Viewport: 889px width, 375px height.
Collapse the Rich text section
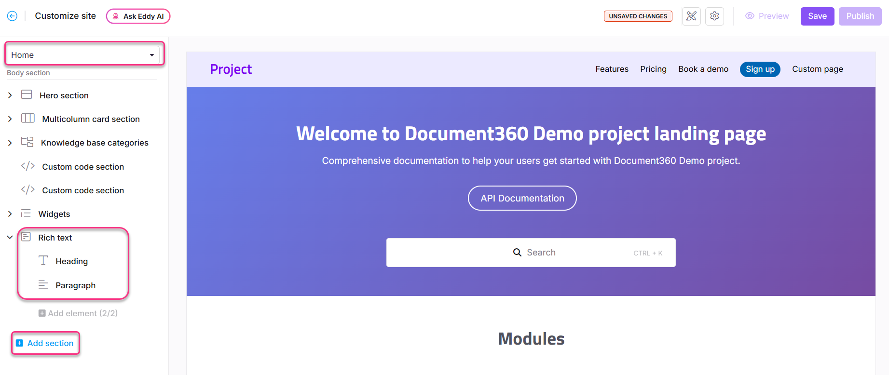click(x=10, y=237)
